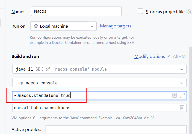This screenshot has height=134, width=192.
Task: Click the Build and run section heading
Action: point(25,56)
